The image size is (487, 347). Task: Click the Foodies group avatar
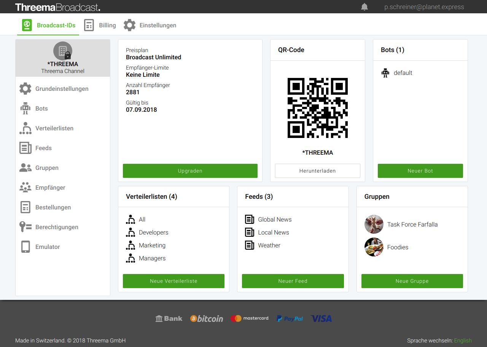click(x=374, y=247)
